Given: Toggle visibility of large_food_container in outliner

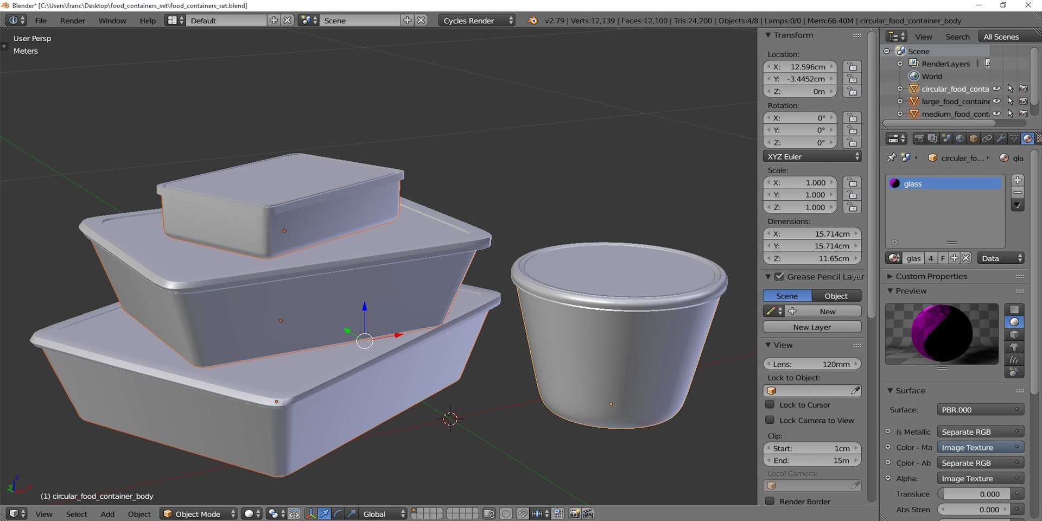Looking at the screenshot, I should coord(996,101).
